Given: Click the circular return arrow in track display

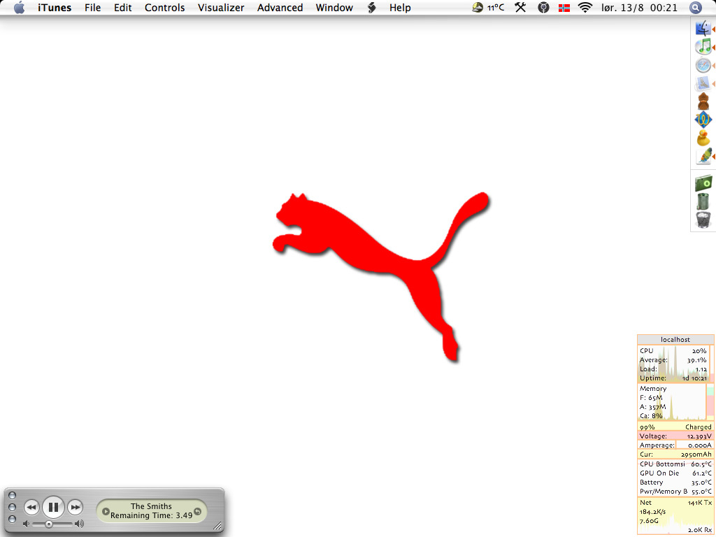Looking at the screenshot, I should [x=198, y=511].
